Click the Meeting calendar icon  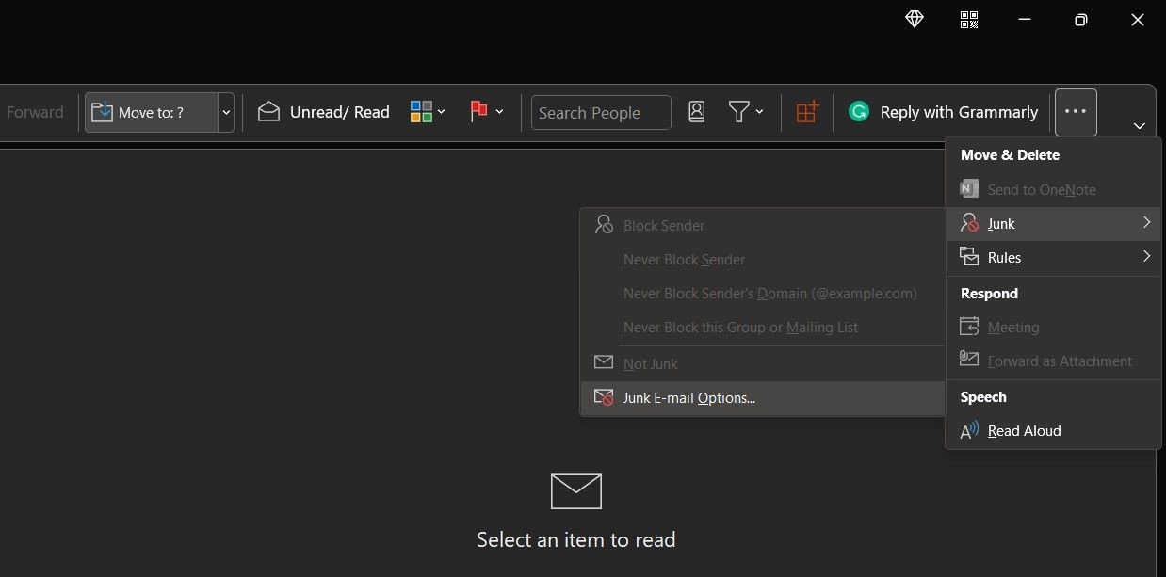tap(969, 327)
